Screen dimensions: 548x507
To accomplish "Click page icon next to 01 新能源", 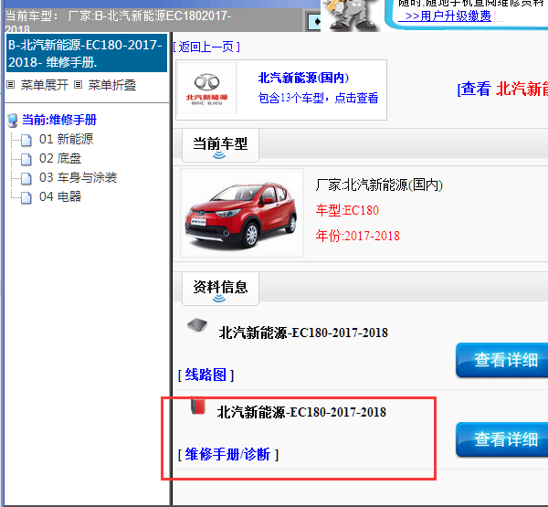I will pos(26,140).
